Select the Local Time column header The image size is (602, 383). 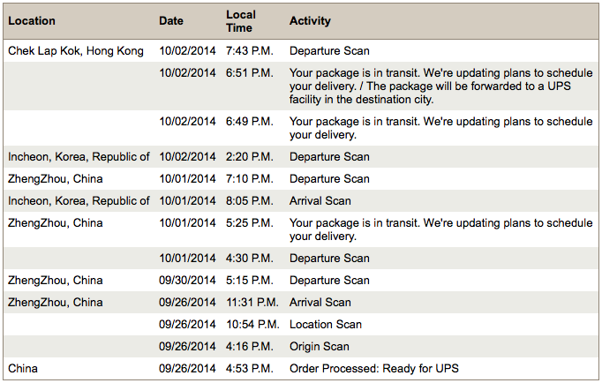[240, 20]
